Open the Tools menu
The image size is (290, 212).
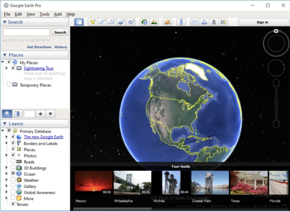click(44, 14)
